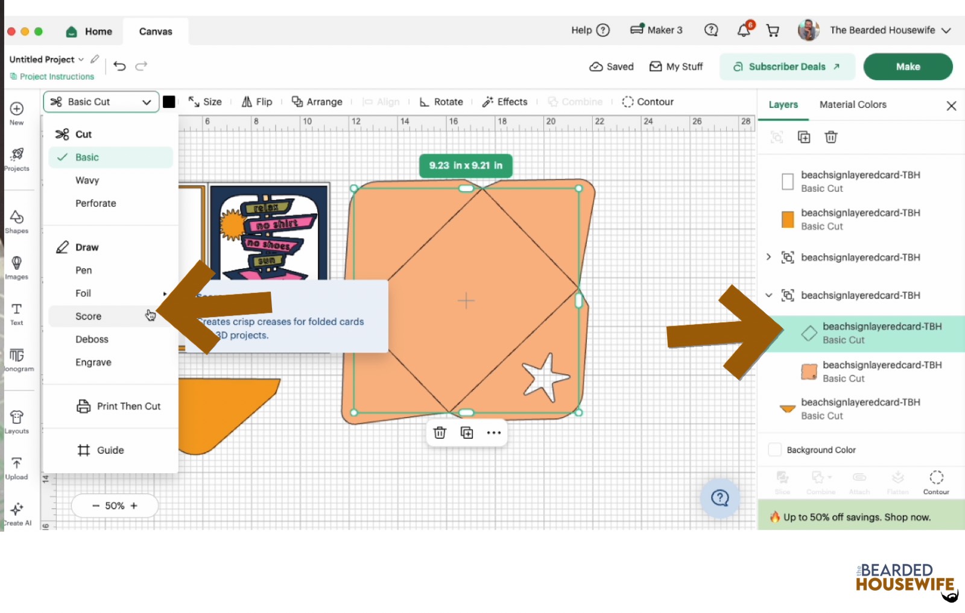Open the Projects sidebar panel
Image resolution: width=965 pixels, height=613 pixels.
(x=17, y=160)
